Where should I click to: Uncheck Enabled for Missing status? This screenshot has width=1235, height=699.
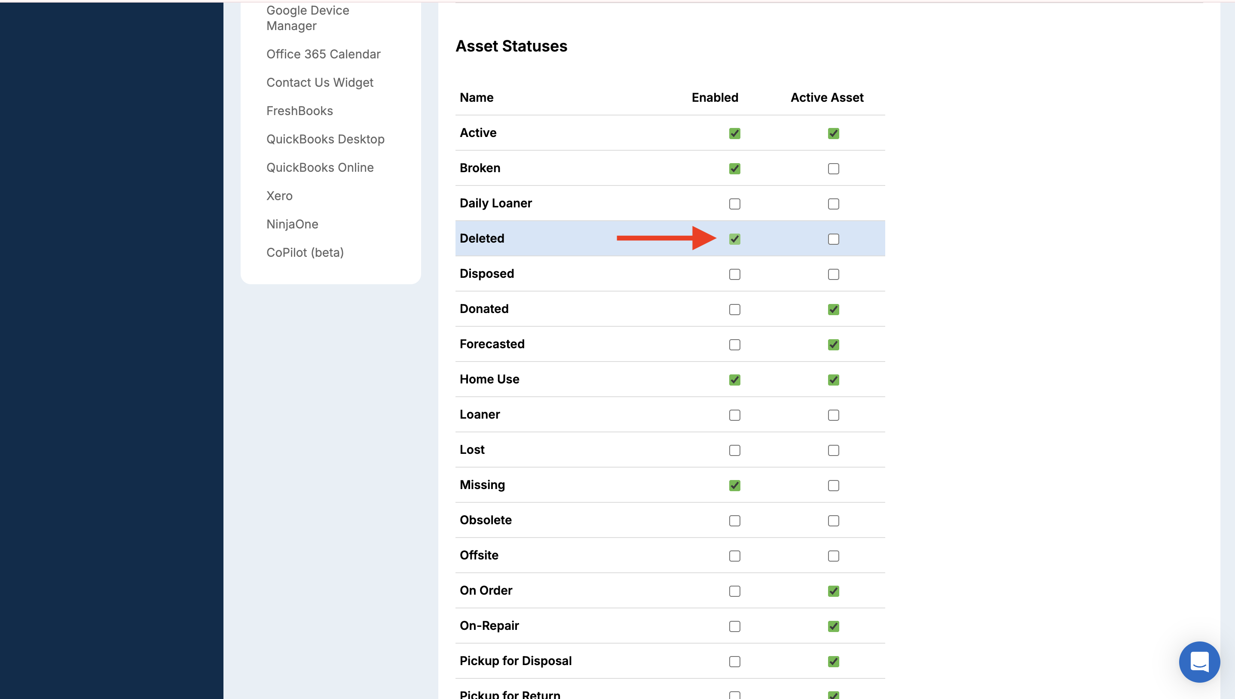click(x=734, y=486)
